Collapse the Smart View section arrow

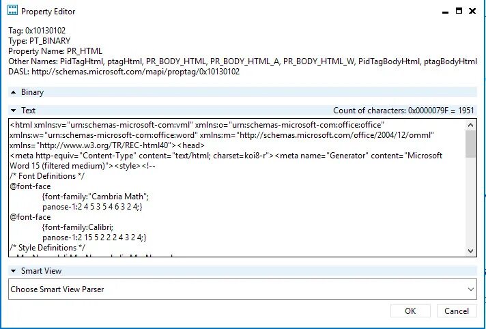(x=14, y=271)
